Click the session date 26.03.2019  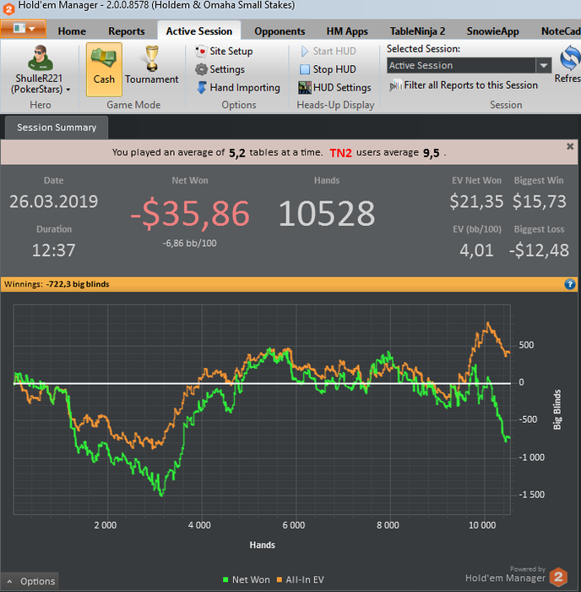(x=53, y=201)
